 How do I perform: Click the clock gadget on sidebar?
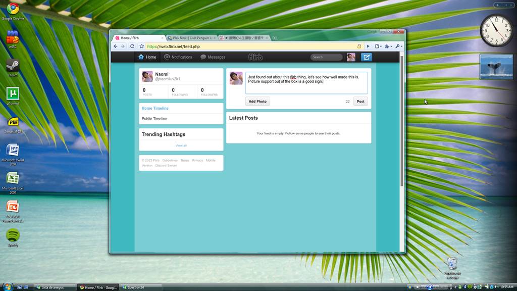click(x=496, y=31)
